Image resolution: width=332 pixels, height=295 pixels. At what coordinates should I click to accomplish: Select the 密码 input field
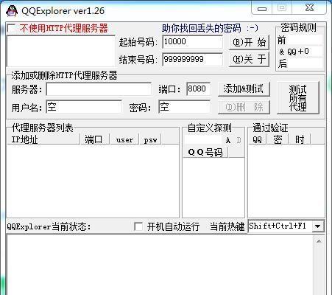pyautogui.click(x=184, y=107)
